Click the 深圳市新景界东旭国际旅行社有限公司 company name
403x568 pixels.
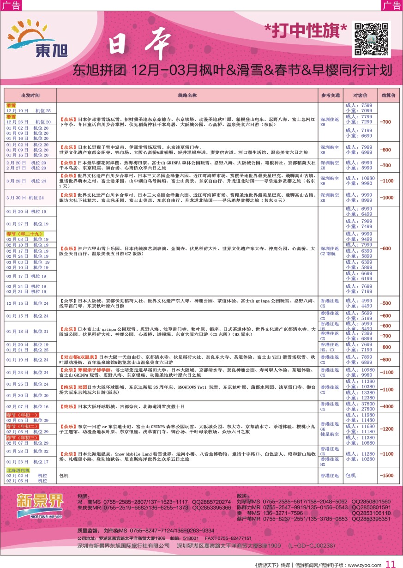click(123, 546)
